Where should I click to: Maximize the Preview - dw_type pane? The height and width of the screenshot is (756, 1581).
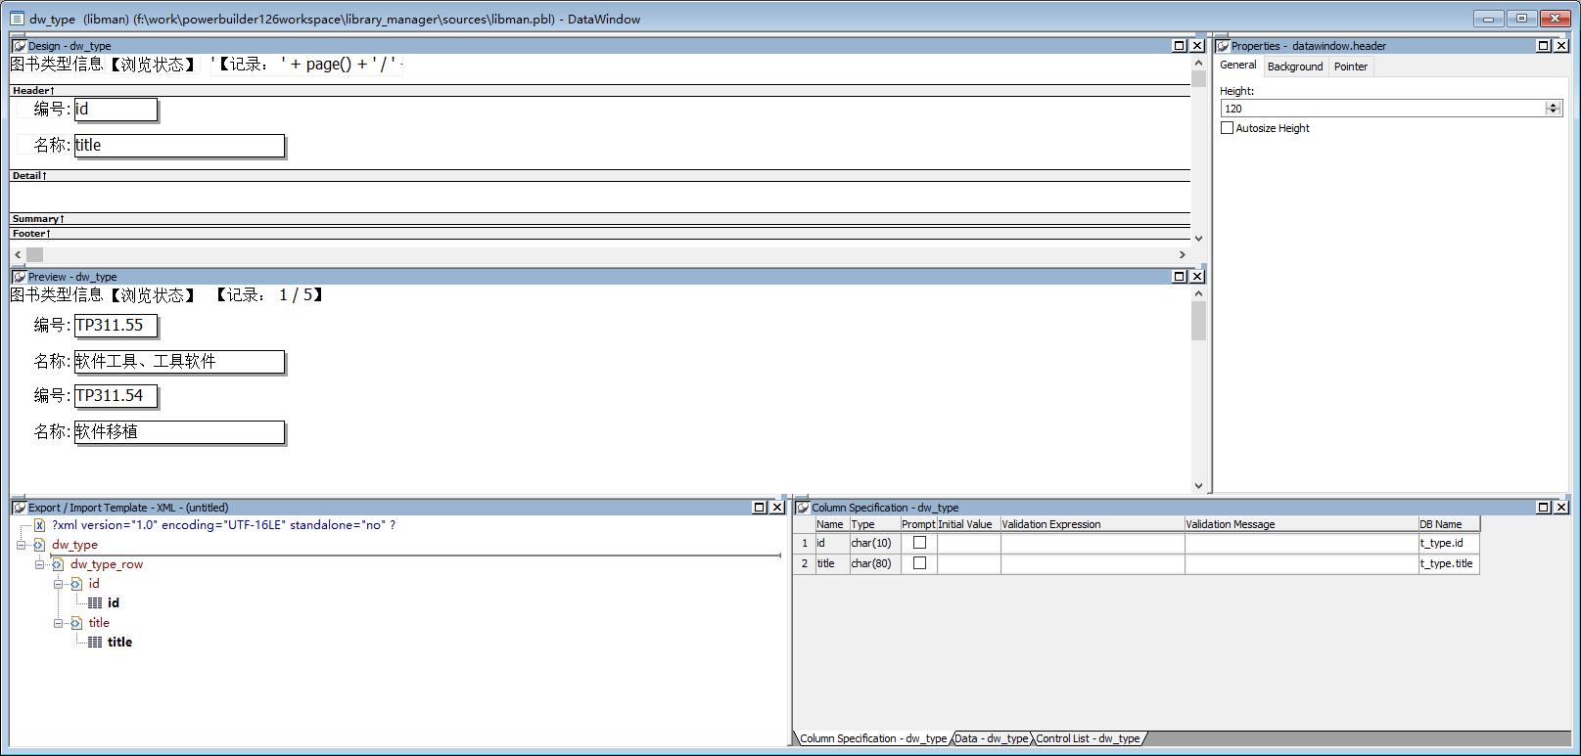coord(1180,277)
